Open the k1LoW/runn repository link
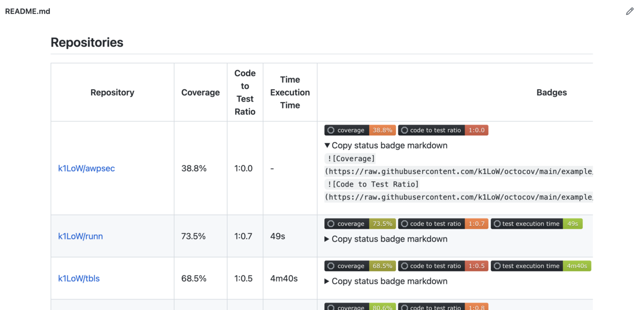Viewport: 643px width, 310px height. [80, 236]
